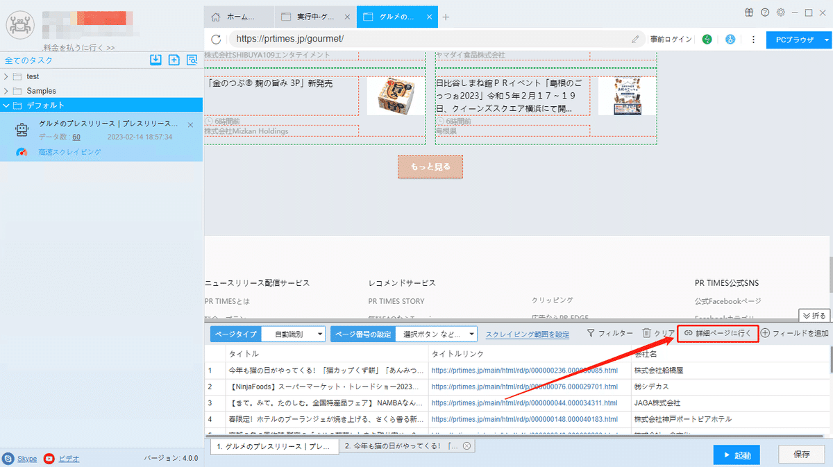Click the gift icon in title bar

(x=749, y=12)
